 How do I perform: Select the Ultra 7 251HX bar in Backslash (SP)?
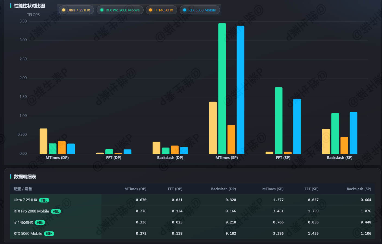pyautogui.click(x=326, y=141)
